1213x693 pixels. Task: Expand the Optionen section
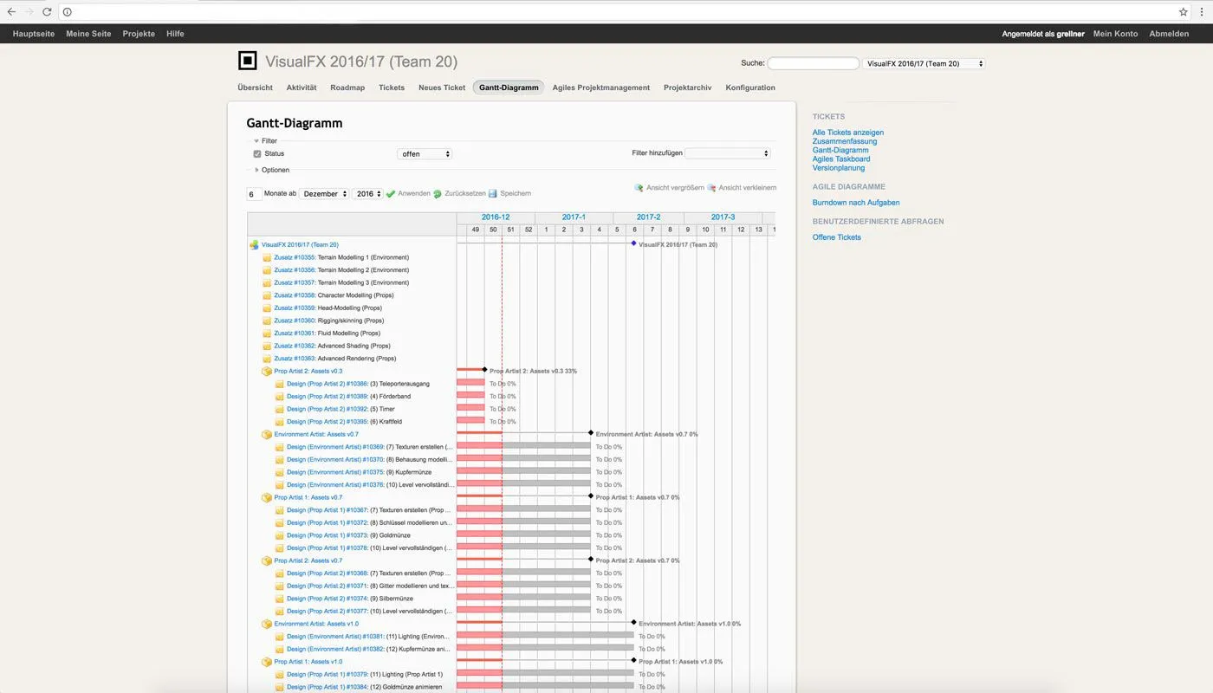272,171
